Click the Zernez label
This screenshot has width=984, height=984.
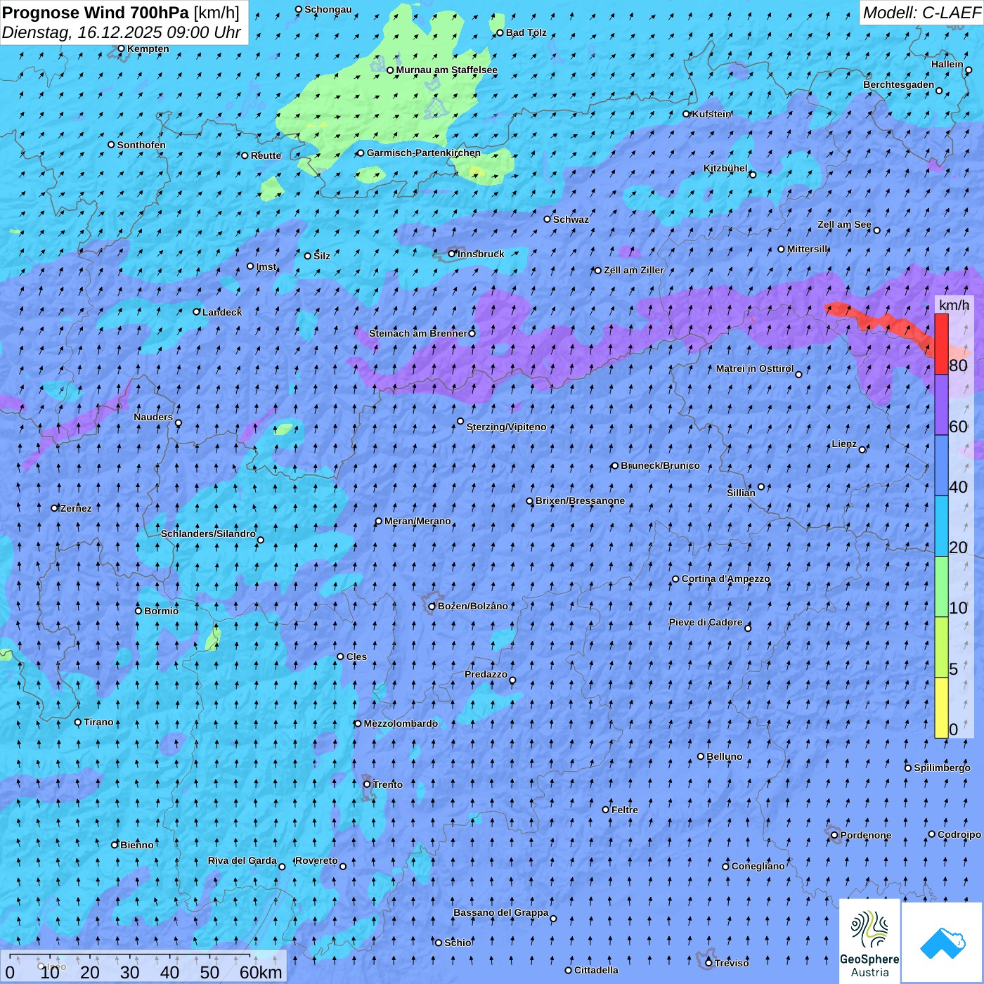[x=76, y=509]
